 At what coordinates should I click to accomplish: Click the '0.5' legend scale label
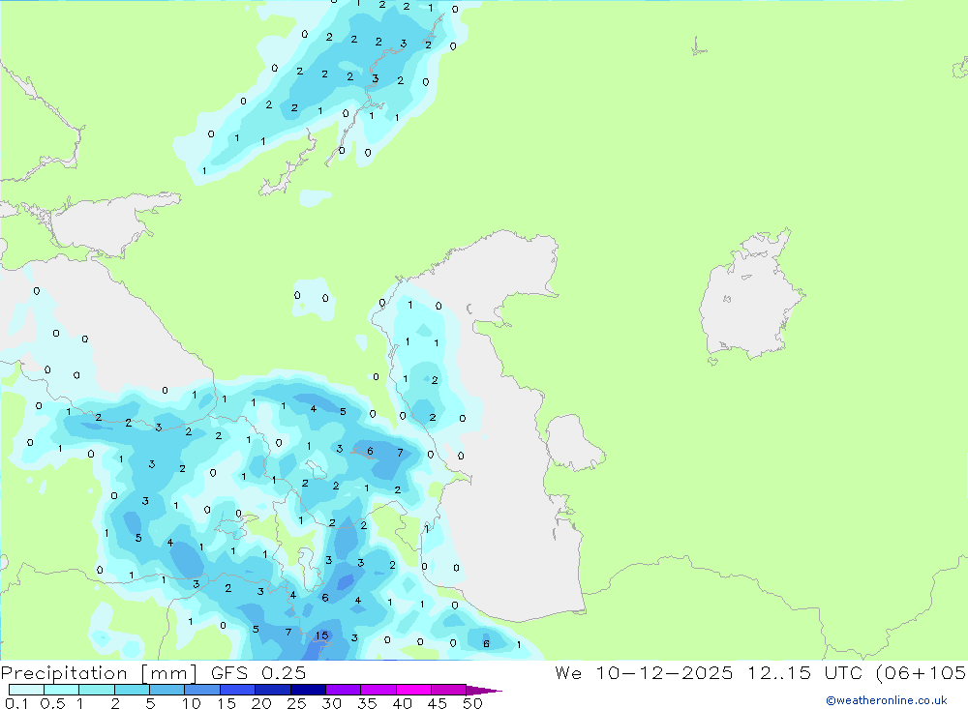point(52,703)
